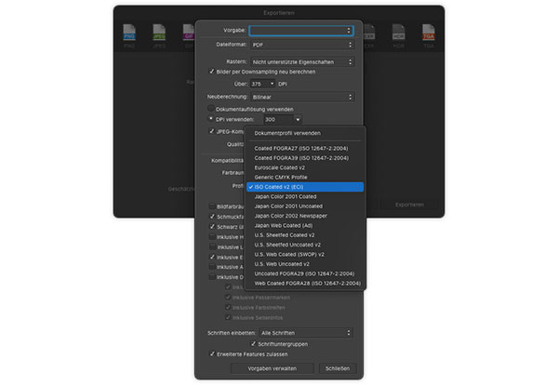The height and width of the screenshot is (385, 558).
Task: Choose 'Euroscale Coated v2' profile
Action: coord(305,167)
